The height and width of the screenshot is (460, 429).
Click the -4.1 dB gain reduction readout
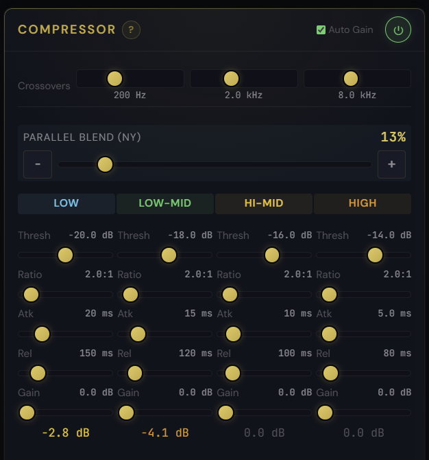[165, 433]
